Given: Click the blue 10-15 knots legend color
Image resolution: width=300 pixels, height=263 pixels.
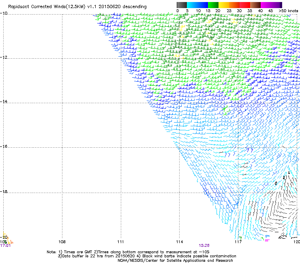Looking at the screenshot, I should [203, 5].
